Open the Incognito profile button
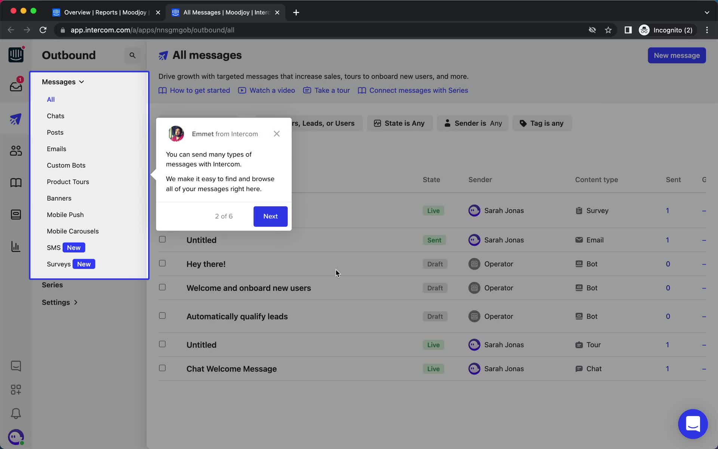This screenshot has width=718, height=449. coord(667,30)
